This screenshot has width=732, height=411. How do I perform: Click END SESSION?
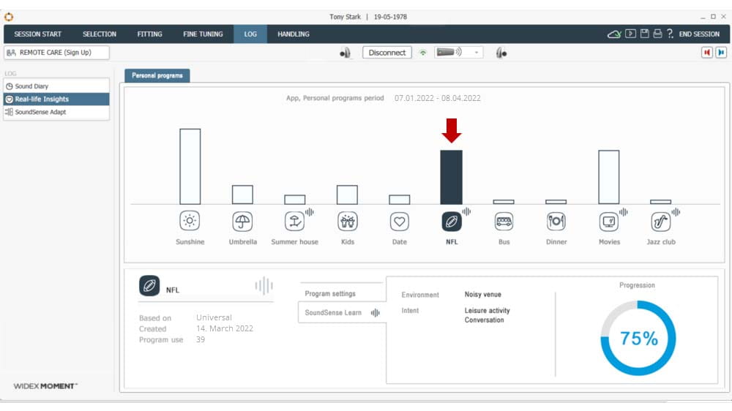(699, 34)
